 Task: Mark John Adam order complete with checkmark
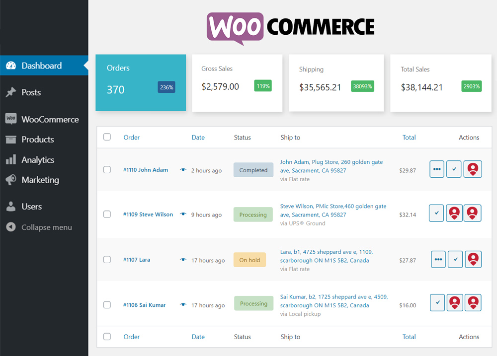[454, 169]
